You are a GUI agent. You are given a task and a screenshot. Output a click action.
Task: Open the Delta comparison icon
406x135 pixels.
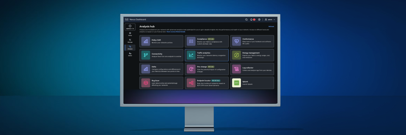click(146, 69)
